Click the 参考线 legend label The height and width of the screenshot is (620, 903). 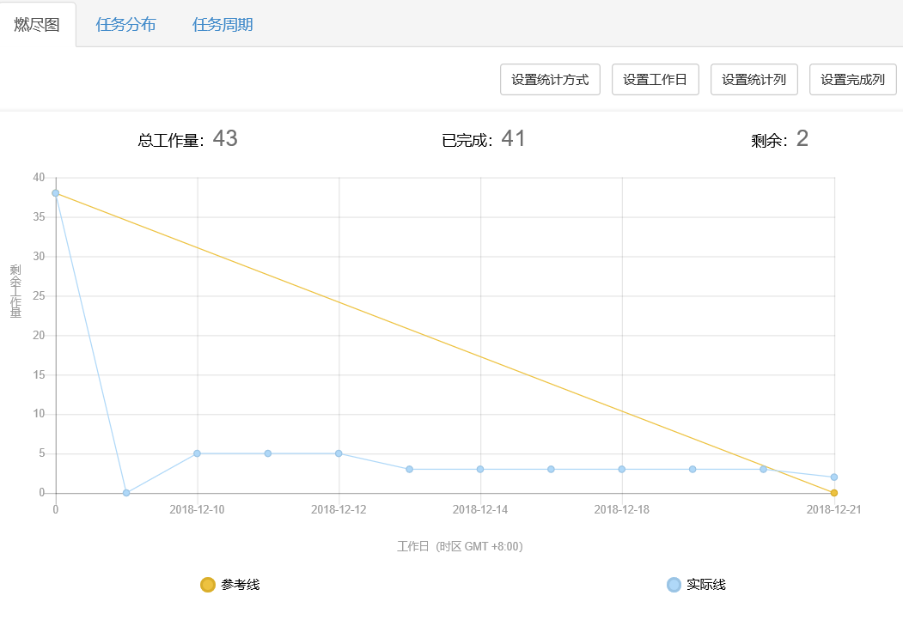(x=241, y=585)
